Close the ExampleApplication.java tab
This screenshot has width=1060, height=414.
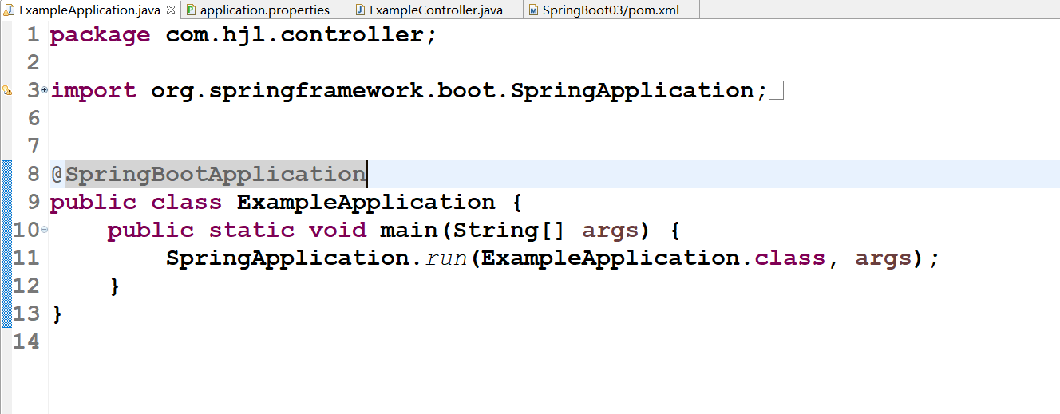(170, 10)
